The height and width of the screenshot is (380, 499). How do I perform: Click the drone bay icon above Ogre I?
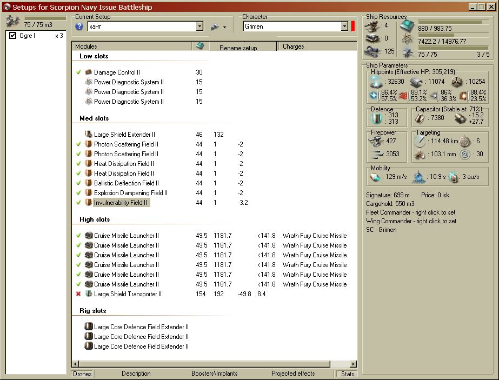pyautogui.click(x=13, y=22)
